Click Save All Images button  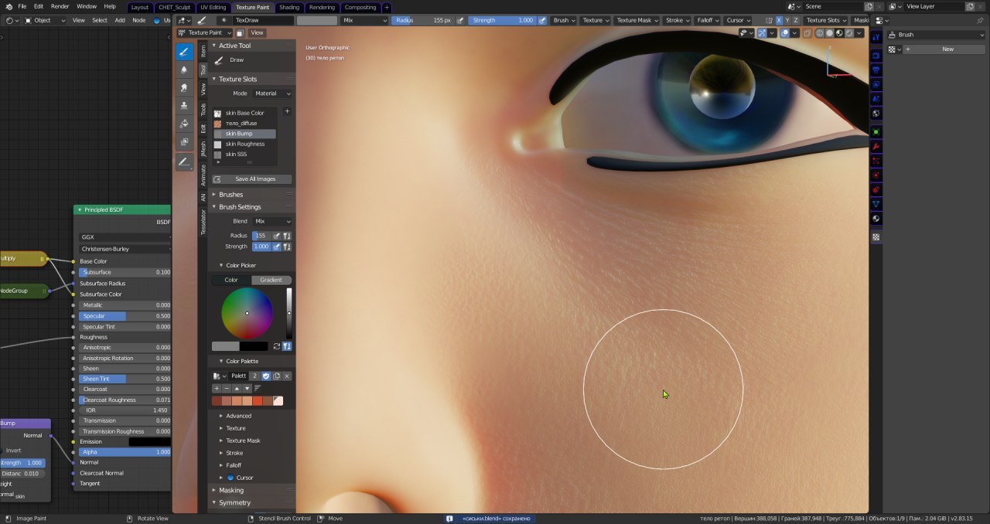click(x=252, y=179)
